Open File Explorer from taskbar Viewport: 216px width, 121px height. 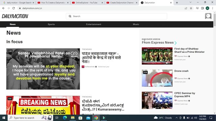(x=73, y=118)
